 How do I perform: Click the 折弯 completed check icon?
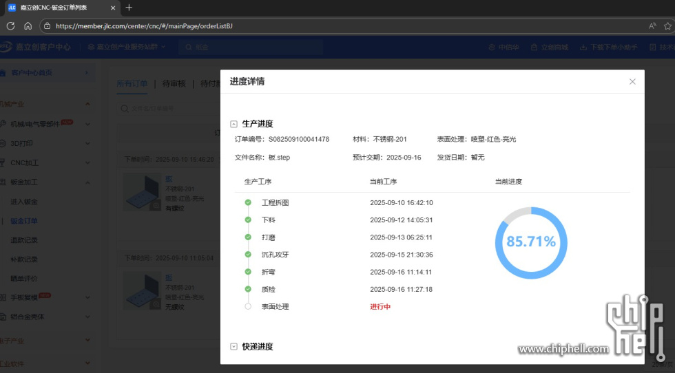[x=248, y=272]
